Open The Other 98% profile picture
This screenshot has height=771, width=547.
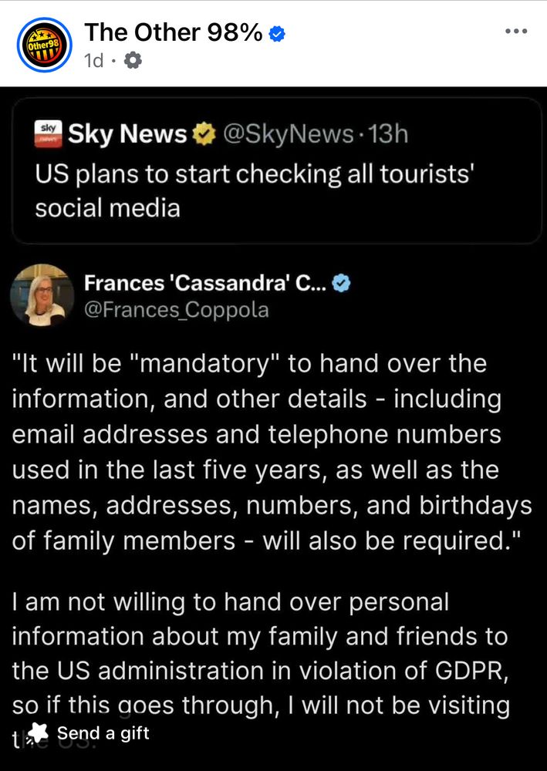(44, 45)
